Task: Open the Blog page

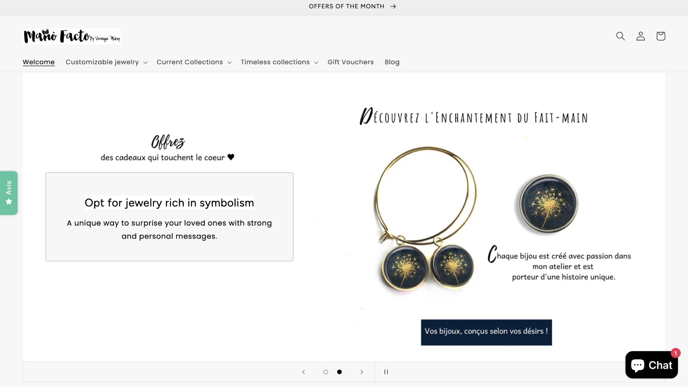Action: 392,62
